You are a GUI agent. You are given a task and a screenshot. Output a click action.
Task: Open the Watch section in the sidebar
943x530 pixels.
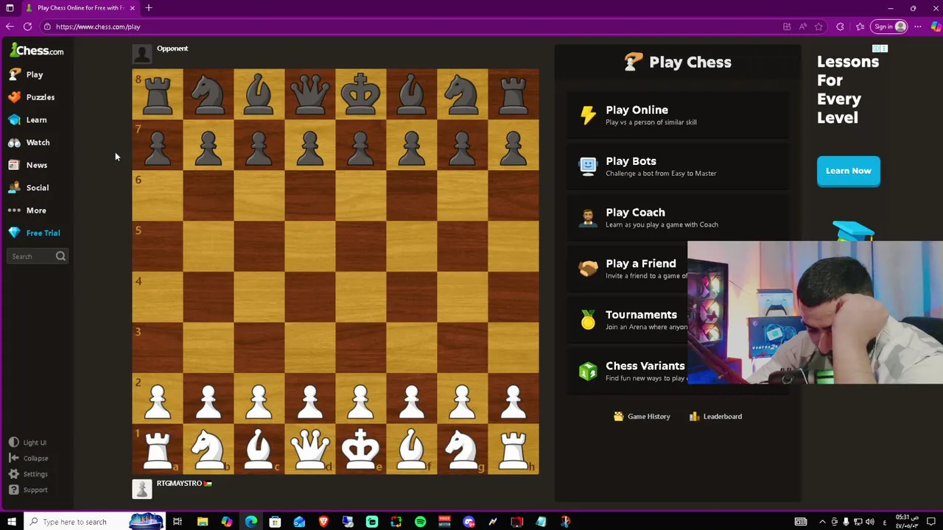[x=29, y=143]
